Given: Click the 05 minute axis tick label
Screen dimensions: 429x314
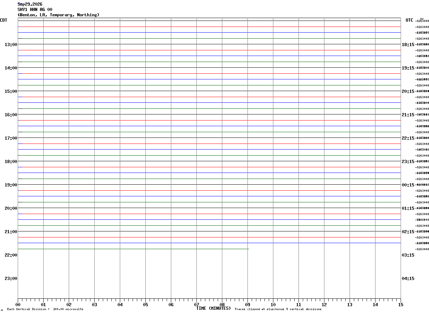Looking at the screenshot, I should tap(145, 304).
